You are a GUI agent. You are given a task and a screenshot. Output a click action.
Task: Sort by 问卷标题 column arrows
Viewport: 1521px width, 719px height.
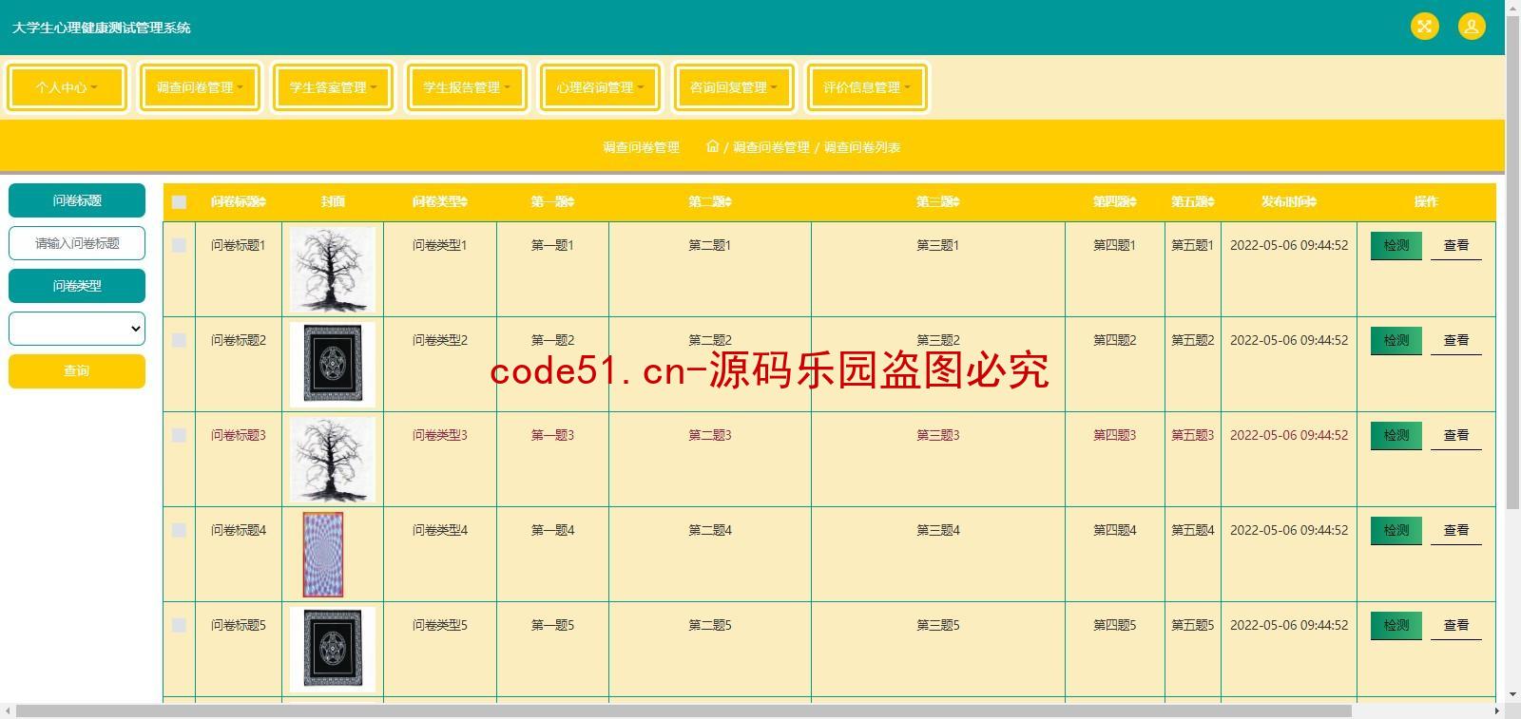coord(263,201)
